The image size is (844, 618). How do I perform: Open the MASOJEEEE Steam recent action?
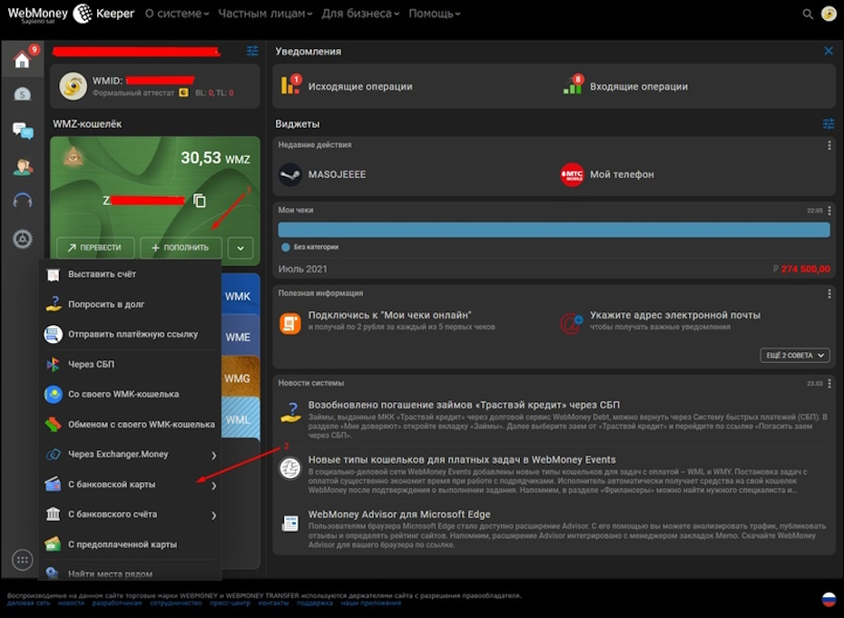[322, 174]
